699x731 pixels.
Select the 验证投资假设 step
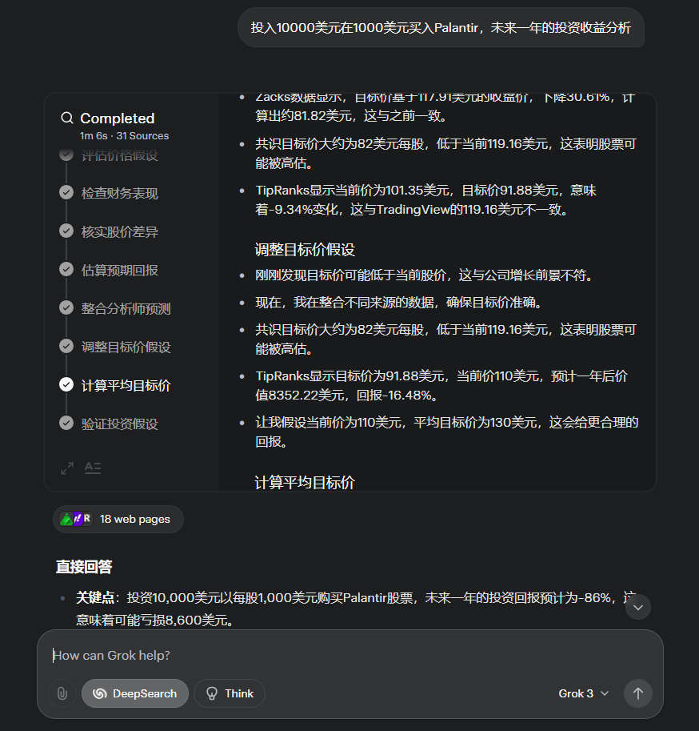click(x=120, y=424)
